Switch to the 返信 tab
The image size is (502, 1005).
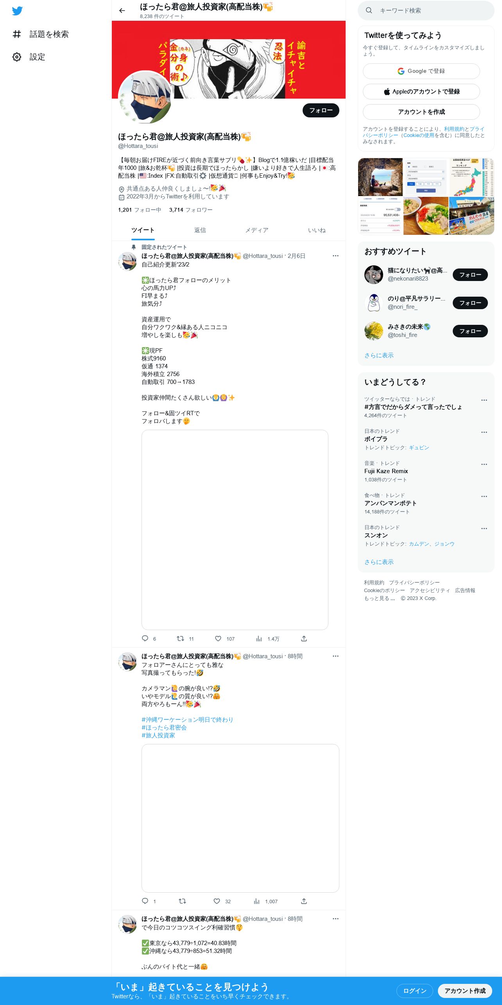[x=200, y=230]
